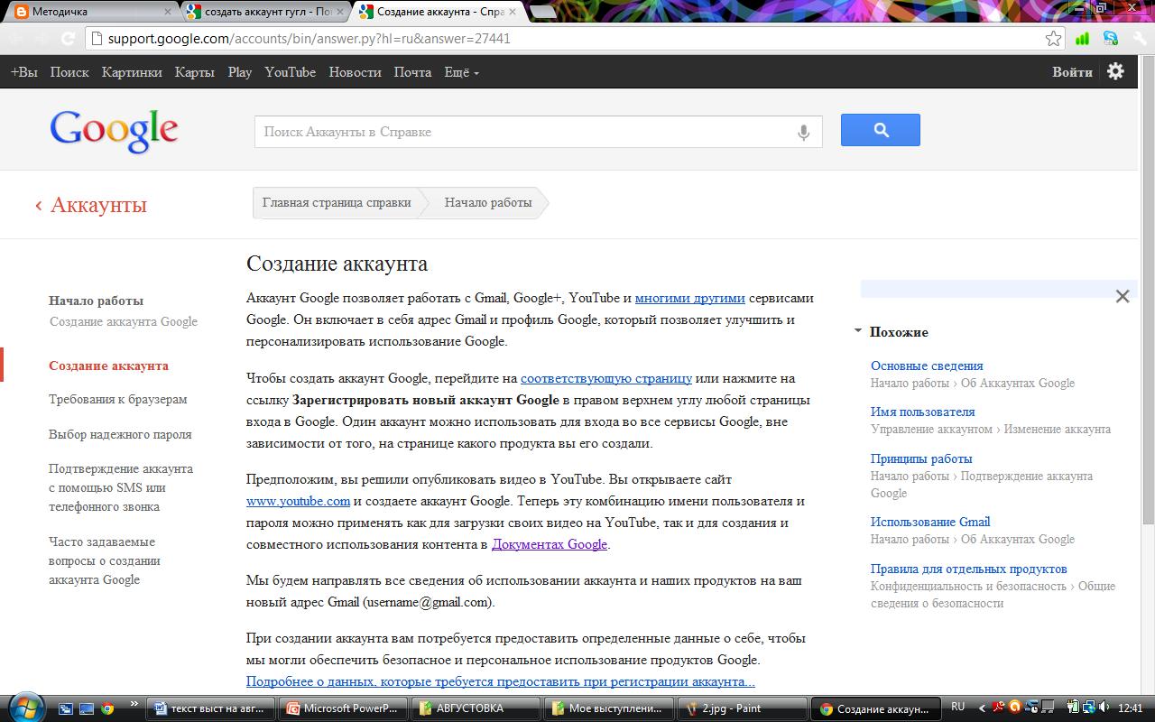Click the blue magnifier search button

coord(880,130)
